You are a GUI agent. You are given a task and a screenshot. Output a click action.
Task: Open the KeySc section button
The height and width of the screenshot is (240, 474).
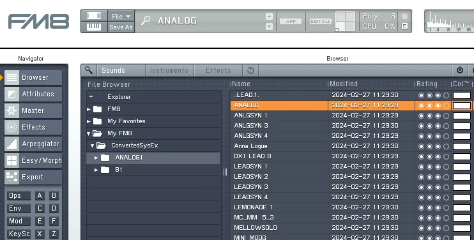(x=19, y=234)
